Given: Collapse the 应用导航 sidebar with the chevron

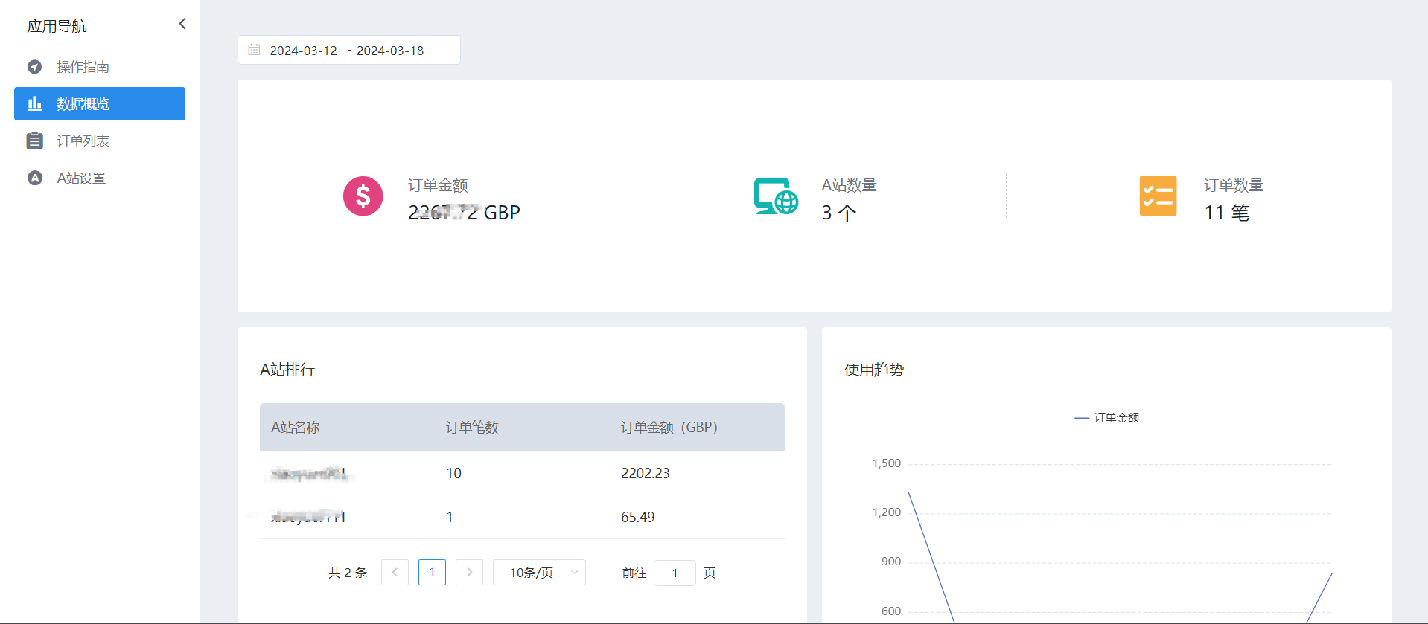Looking at the screenshot, I should (x=182, y=24).
